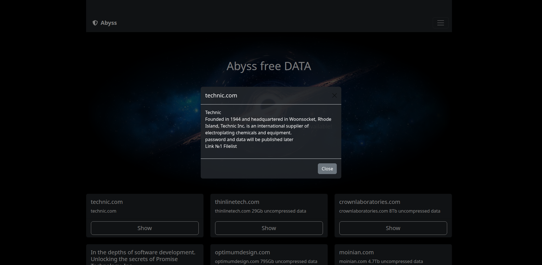Click the "Link №1" text in the dialog
542x265 pixels.
[214, 146]
